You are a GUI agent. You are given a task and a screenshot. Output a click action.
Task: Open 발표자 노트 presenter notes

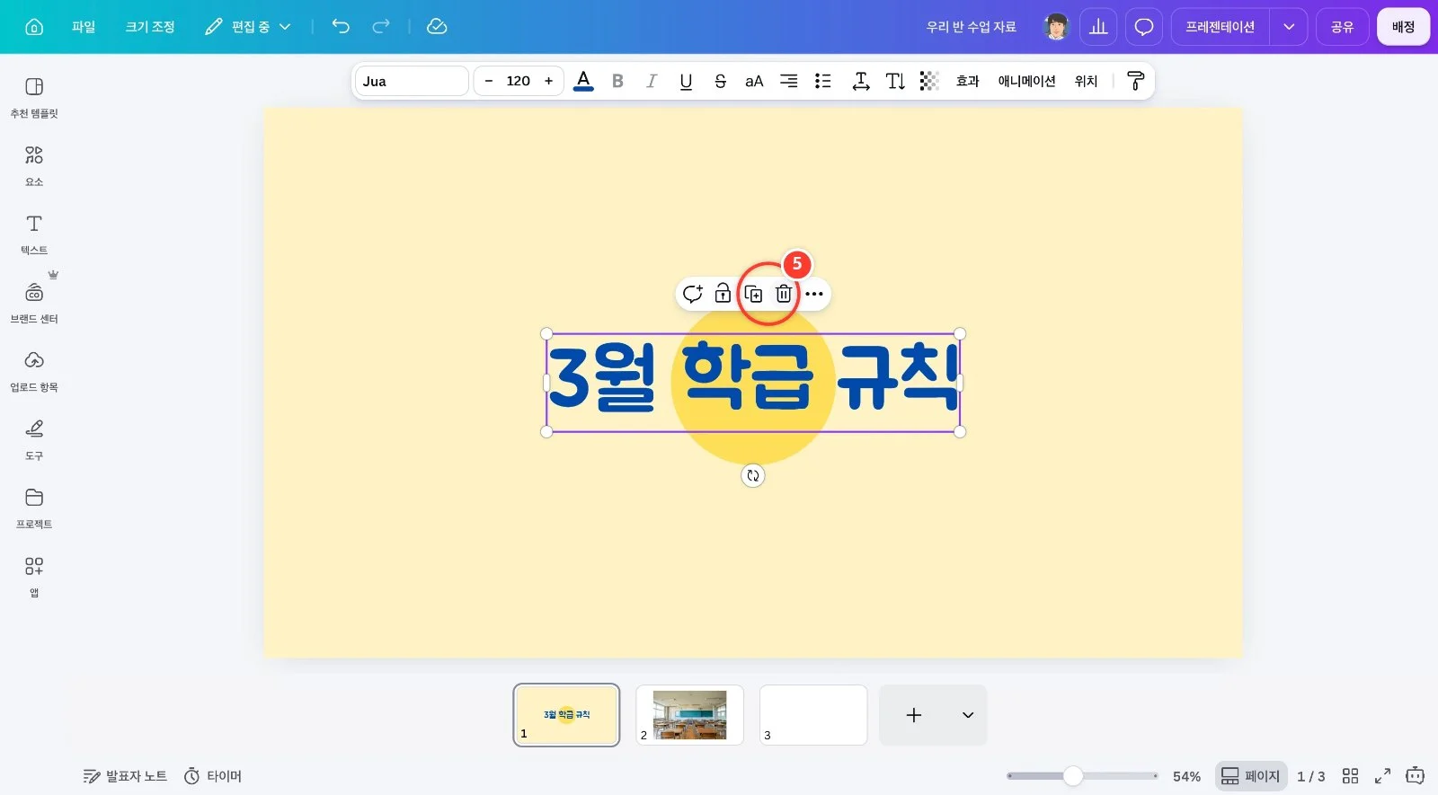pyautogui.click(x=125, y=776)
